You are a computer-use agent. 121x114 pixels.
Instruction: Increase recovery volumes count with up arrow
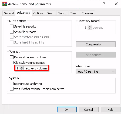22,67
